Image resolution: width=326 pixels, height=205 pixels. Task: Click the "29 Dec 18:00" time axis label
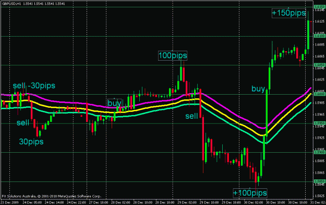point(231,202)
